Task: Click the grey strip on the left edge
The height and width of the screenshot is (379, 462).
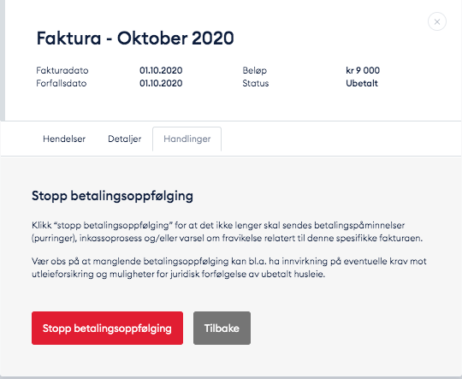Action: (x=3, y=61)
